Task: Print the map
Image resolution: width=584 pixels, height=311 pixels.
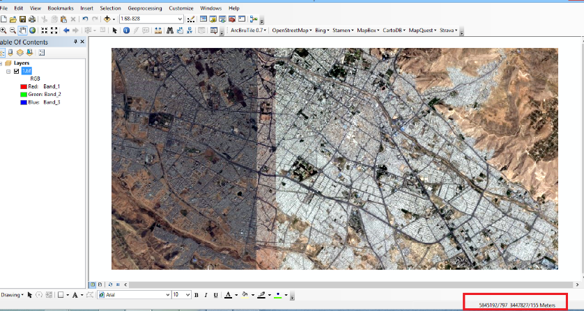Action: pos(32,19)
